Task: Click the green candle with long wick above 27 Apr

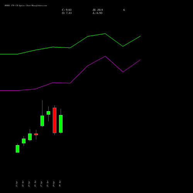Action: 42,121
